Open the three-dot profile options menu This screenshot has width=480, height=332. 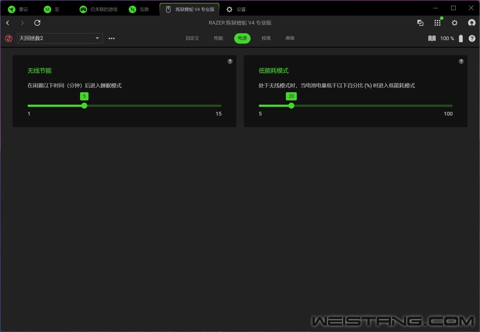(112, 38)
